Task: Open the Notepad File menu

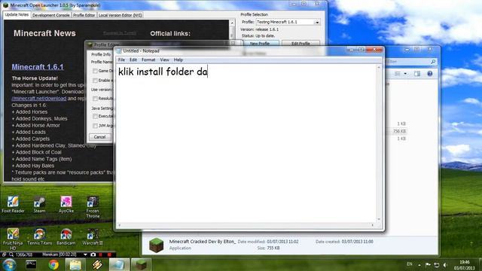Action: click(121, 60)
